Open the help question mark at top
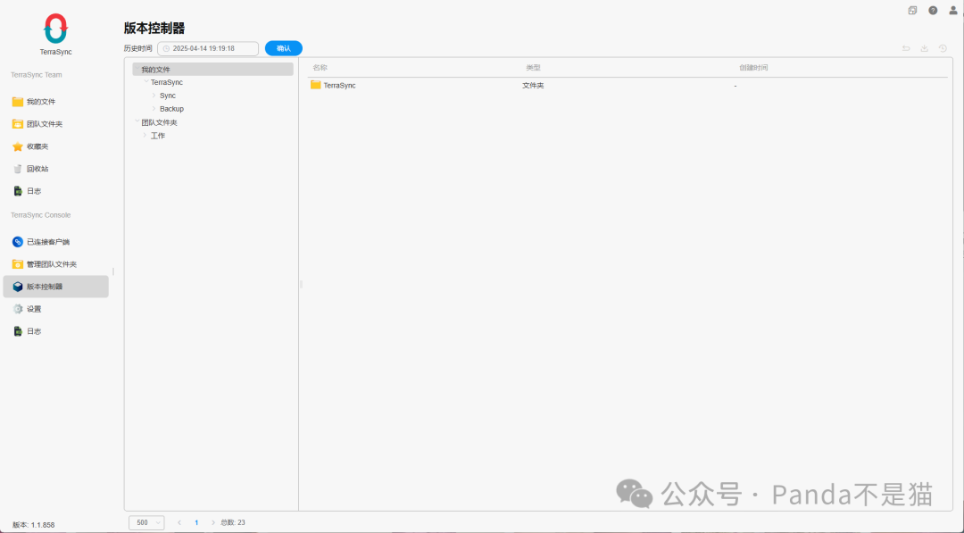Image resolution: width=964 pixels, height=533 pixels. click(932, 10)
